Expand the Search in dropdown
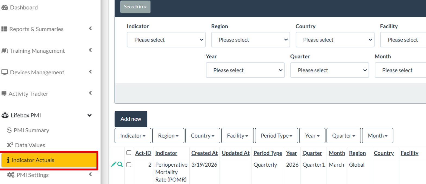The height and width of the screenshot is (184, 426). pyautogui.click(x=135, y=7)
